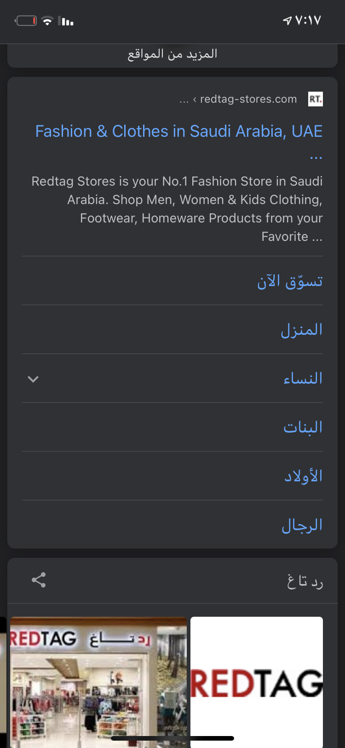Screen dimensions: 345x748
Task: Open the البنات sitelink
Action: (x=303, y=427)
